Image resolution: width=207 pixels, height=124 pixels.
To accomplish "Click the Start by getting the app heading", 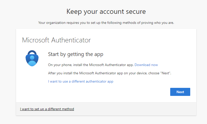I will point(76,54).
